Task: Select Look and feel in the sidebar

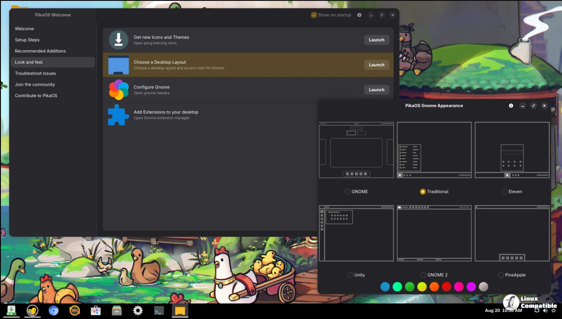Action: (53, 62)
